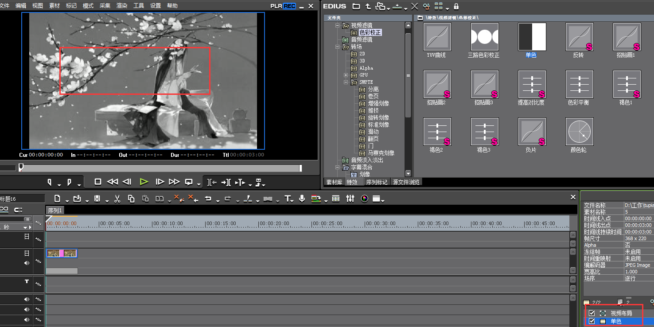Viewport: 654px width, 327px height.
Task: Click the folder tree scrollbar down arrow
Action: (x=408, y=174)
